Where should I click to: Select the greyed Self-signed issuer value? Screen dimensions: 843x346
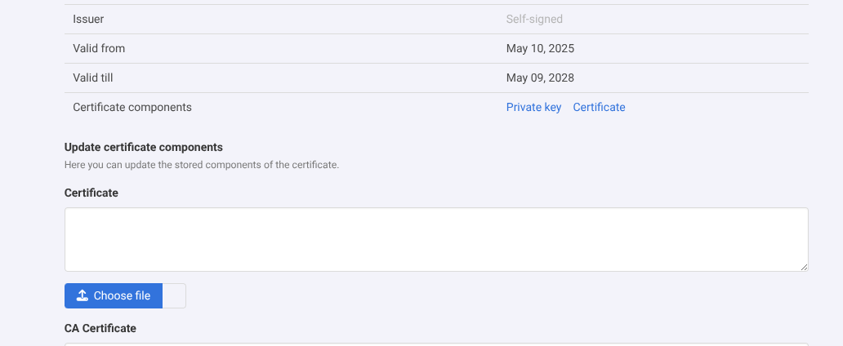pyautogui.click(x=534, y=19)
